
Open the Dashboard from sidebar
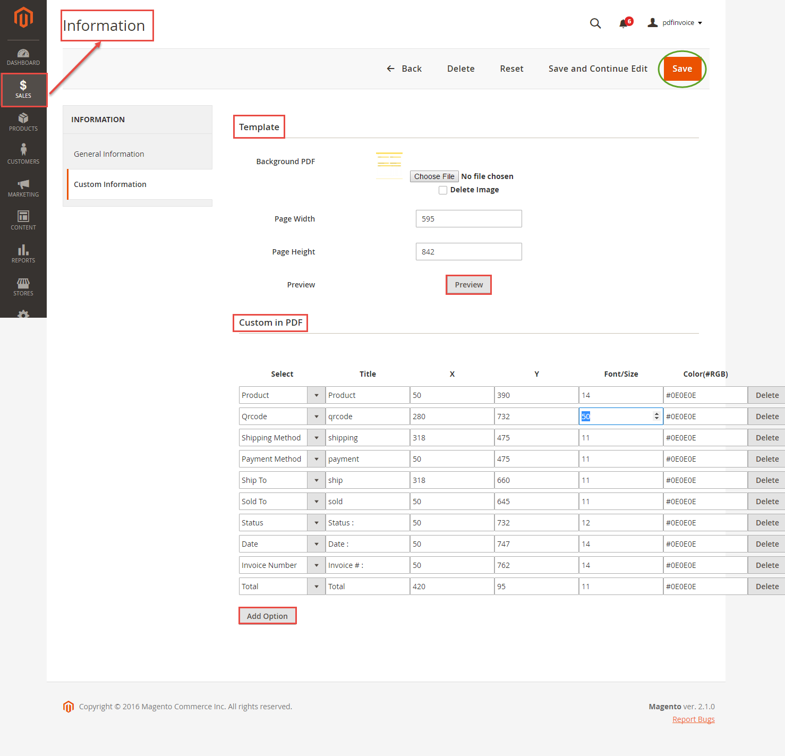point(23,57)
